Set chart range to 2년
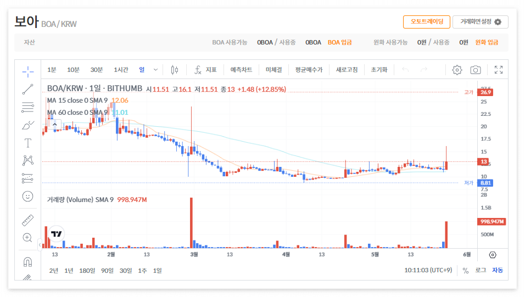Image resolution: width=525 pixels, height=297 pixels. pyautogui.click(x=54, y=271)
